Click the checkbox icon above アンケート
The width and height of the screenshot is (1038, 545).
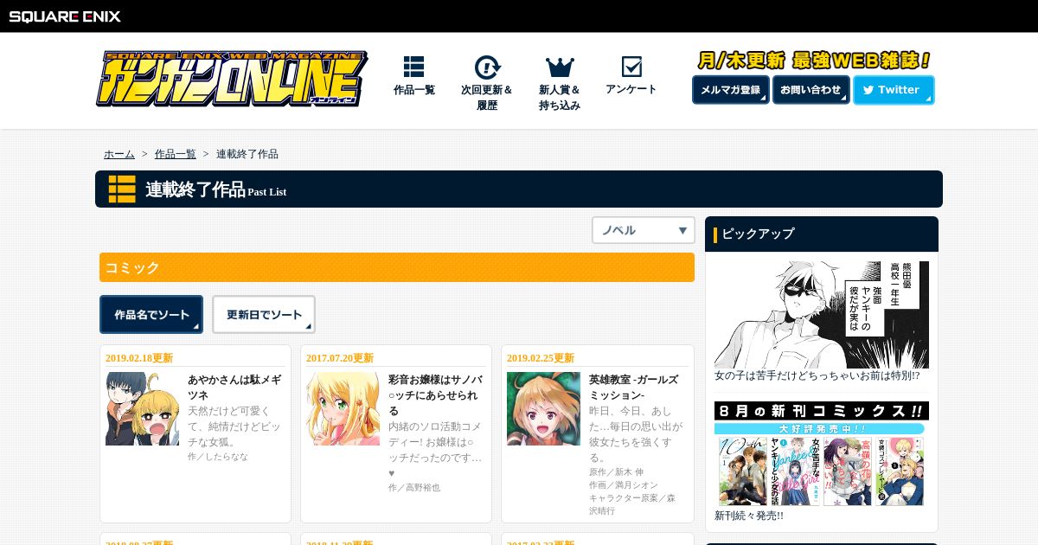tap(631, 67)
